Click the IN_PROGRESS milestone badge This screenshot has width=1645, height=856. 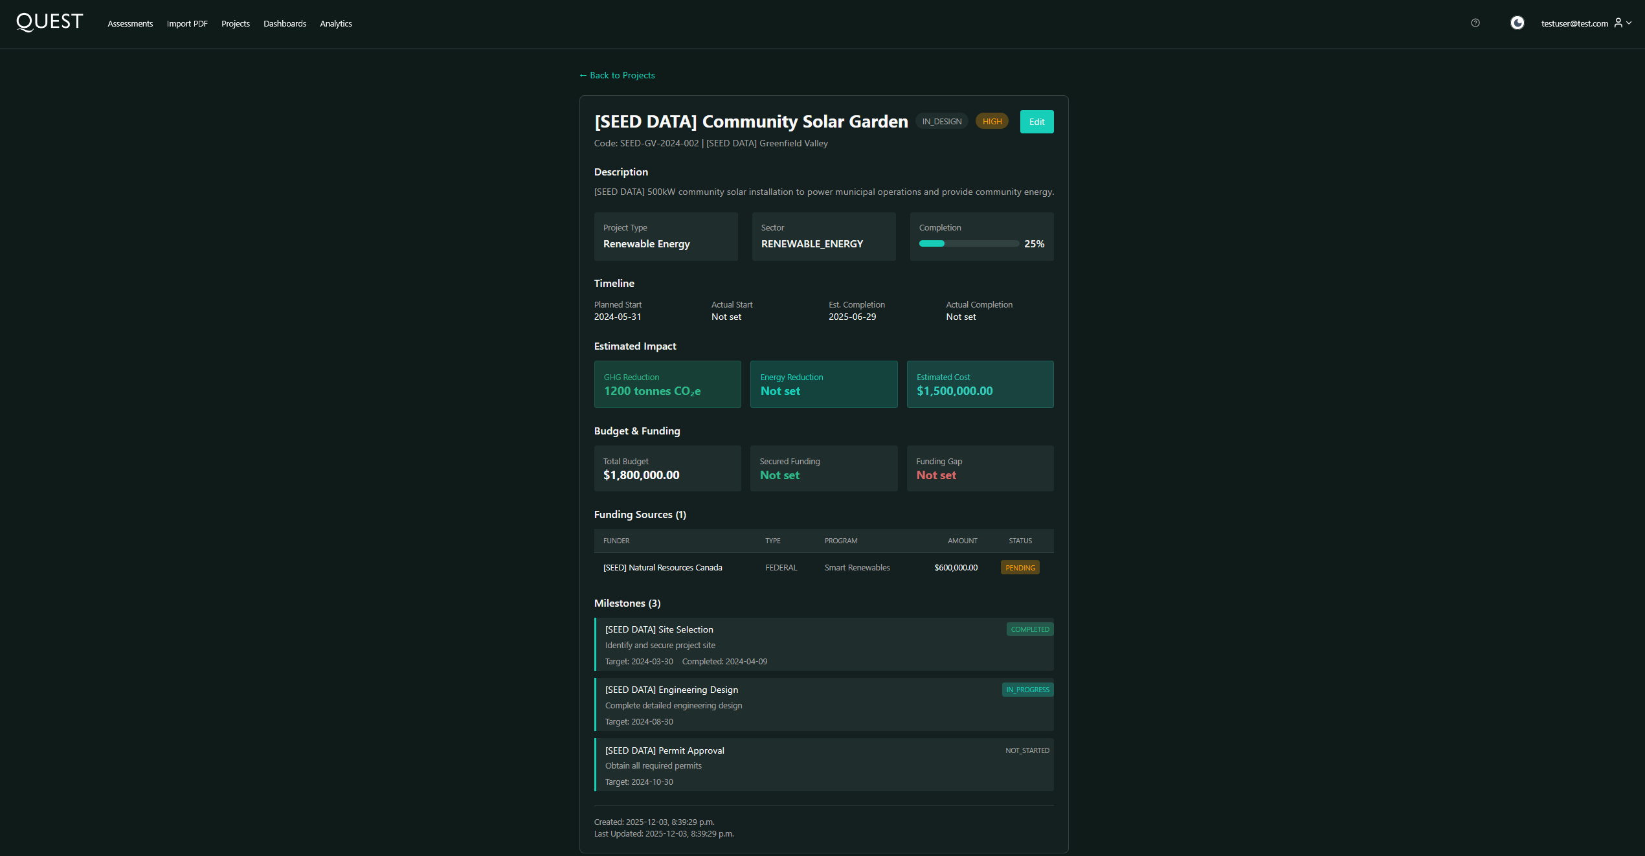(1027, 690)
